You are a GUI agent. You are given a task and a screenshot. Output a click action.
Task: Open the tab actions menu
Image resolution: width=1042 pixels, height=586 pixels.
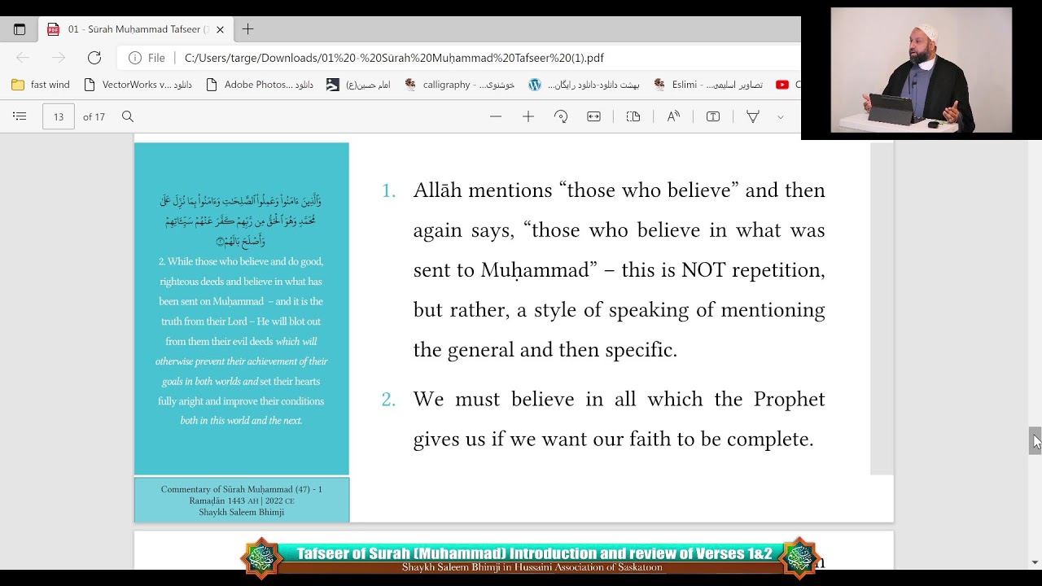point(20,29)
